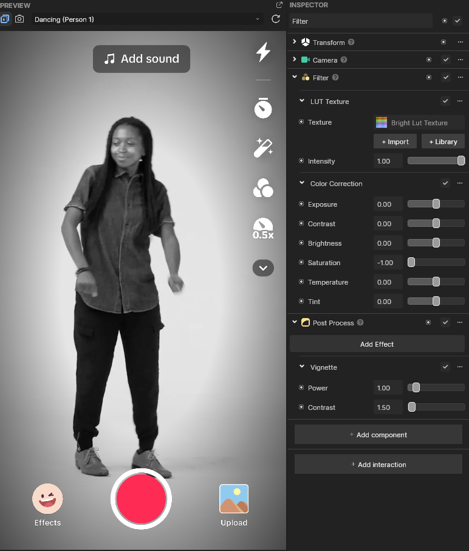
Task: Open the Dancing (Person 1) dropdown
Action: point(148,19)
